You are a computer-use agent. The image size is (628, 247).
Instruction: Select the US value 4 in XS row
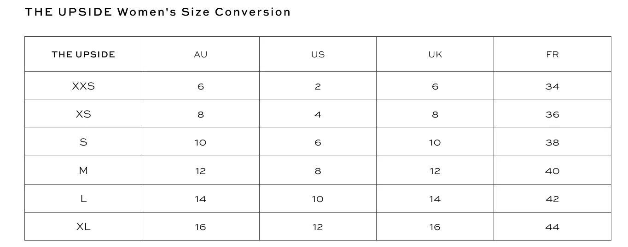pyautogui.click(x=318, y=114)
